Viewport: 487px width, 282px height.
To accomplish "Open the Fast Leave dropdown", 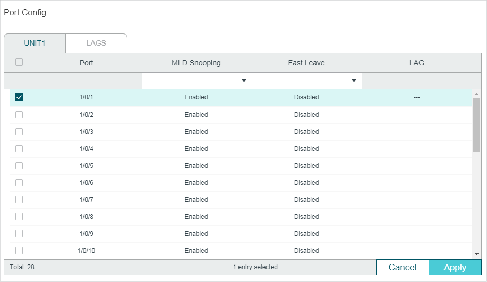I will tap(306, 81).
